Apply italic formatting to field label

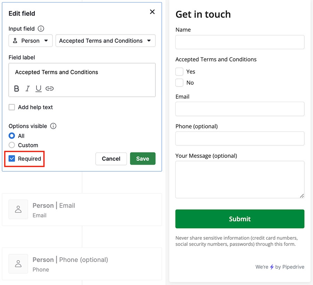(27, 88)
